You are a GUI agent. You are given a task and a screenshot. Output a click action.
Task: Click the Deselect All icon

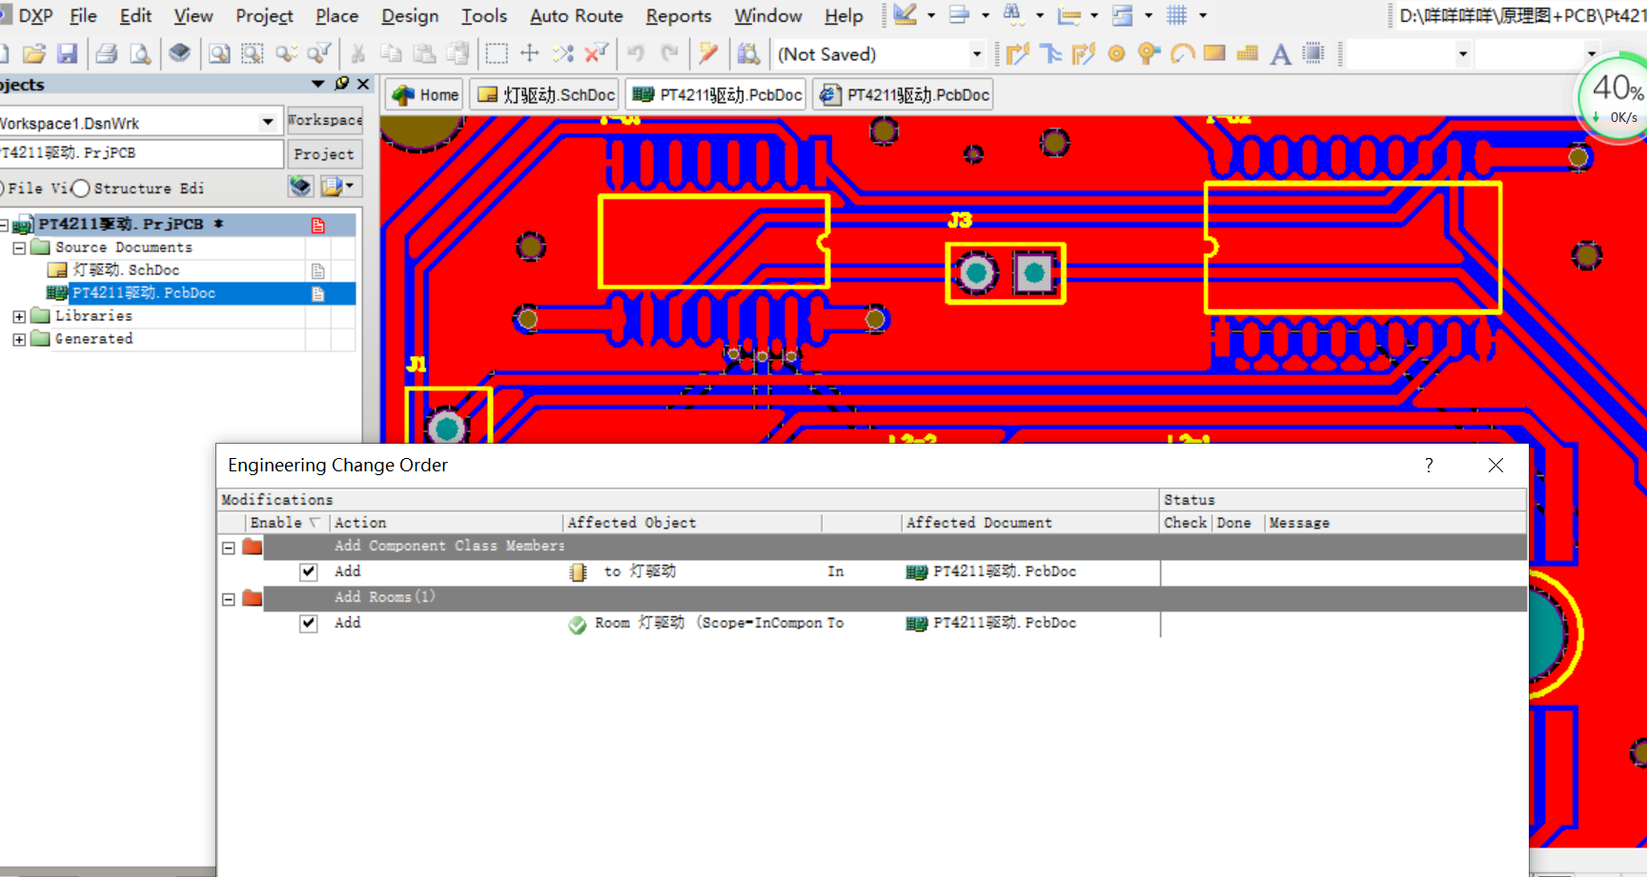(563, 54)
